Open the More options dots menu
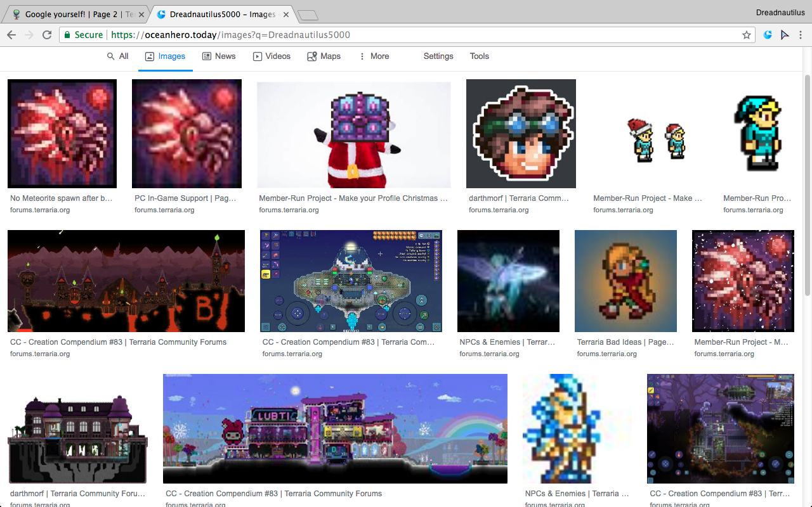 pos(362,56)
